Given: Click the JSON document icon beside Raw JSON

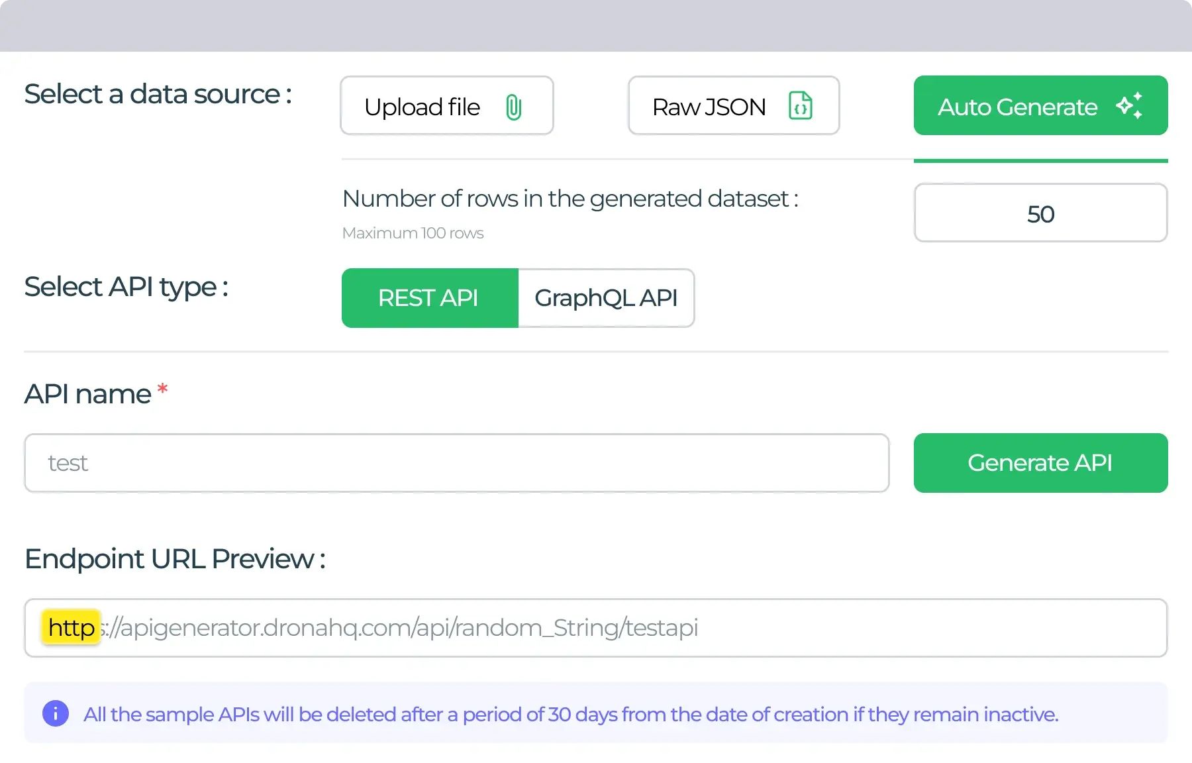Looking at the screenshot, I should pyautogui.click(x=801, y=105).
